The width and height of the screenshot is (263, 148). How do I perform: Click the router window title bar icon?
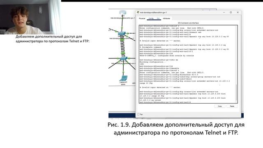[138, 12]
